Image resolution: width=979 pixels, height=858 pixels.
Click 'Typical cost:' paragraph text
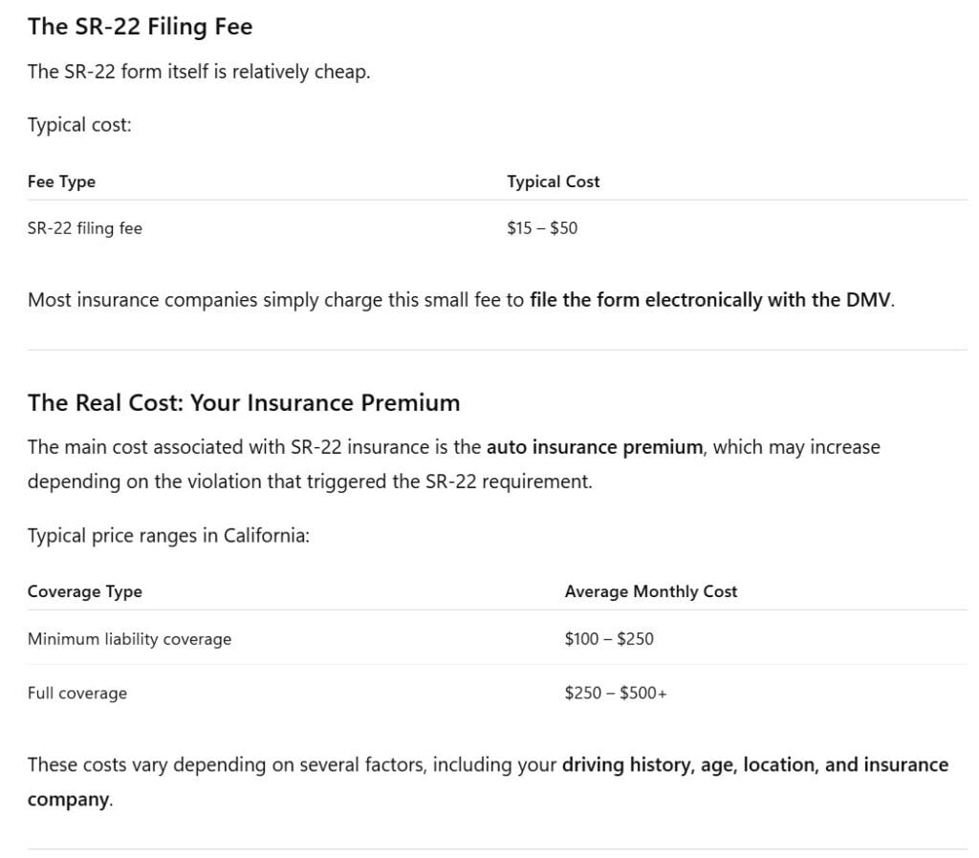(x=79, y=125)
